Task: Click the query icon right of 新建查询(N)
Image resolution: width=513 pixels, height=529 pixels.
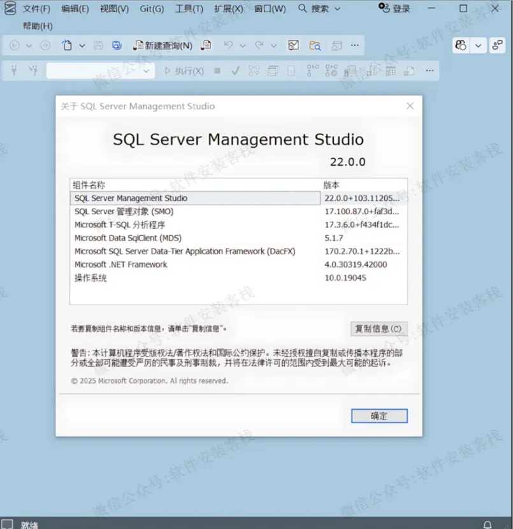Action: tap(206, 45)
